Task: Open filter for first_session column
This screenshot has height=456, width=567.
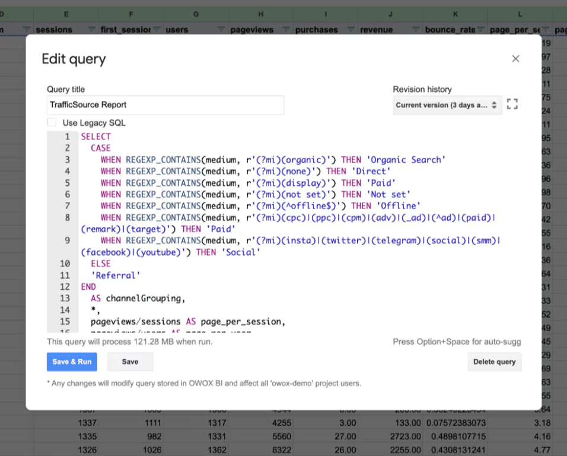Action: (157, 29)
